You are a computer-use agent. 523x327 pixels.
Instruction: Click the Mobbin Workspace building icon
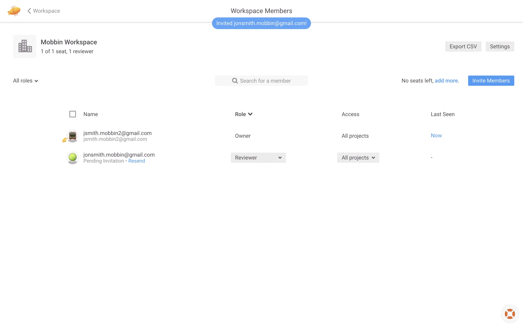coord(25,46)
